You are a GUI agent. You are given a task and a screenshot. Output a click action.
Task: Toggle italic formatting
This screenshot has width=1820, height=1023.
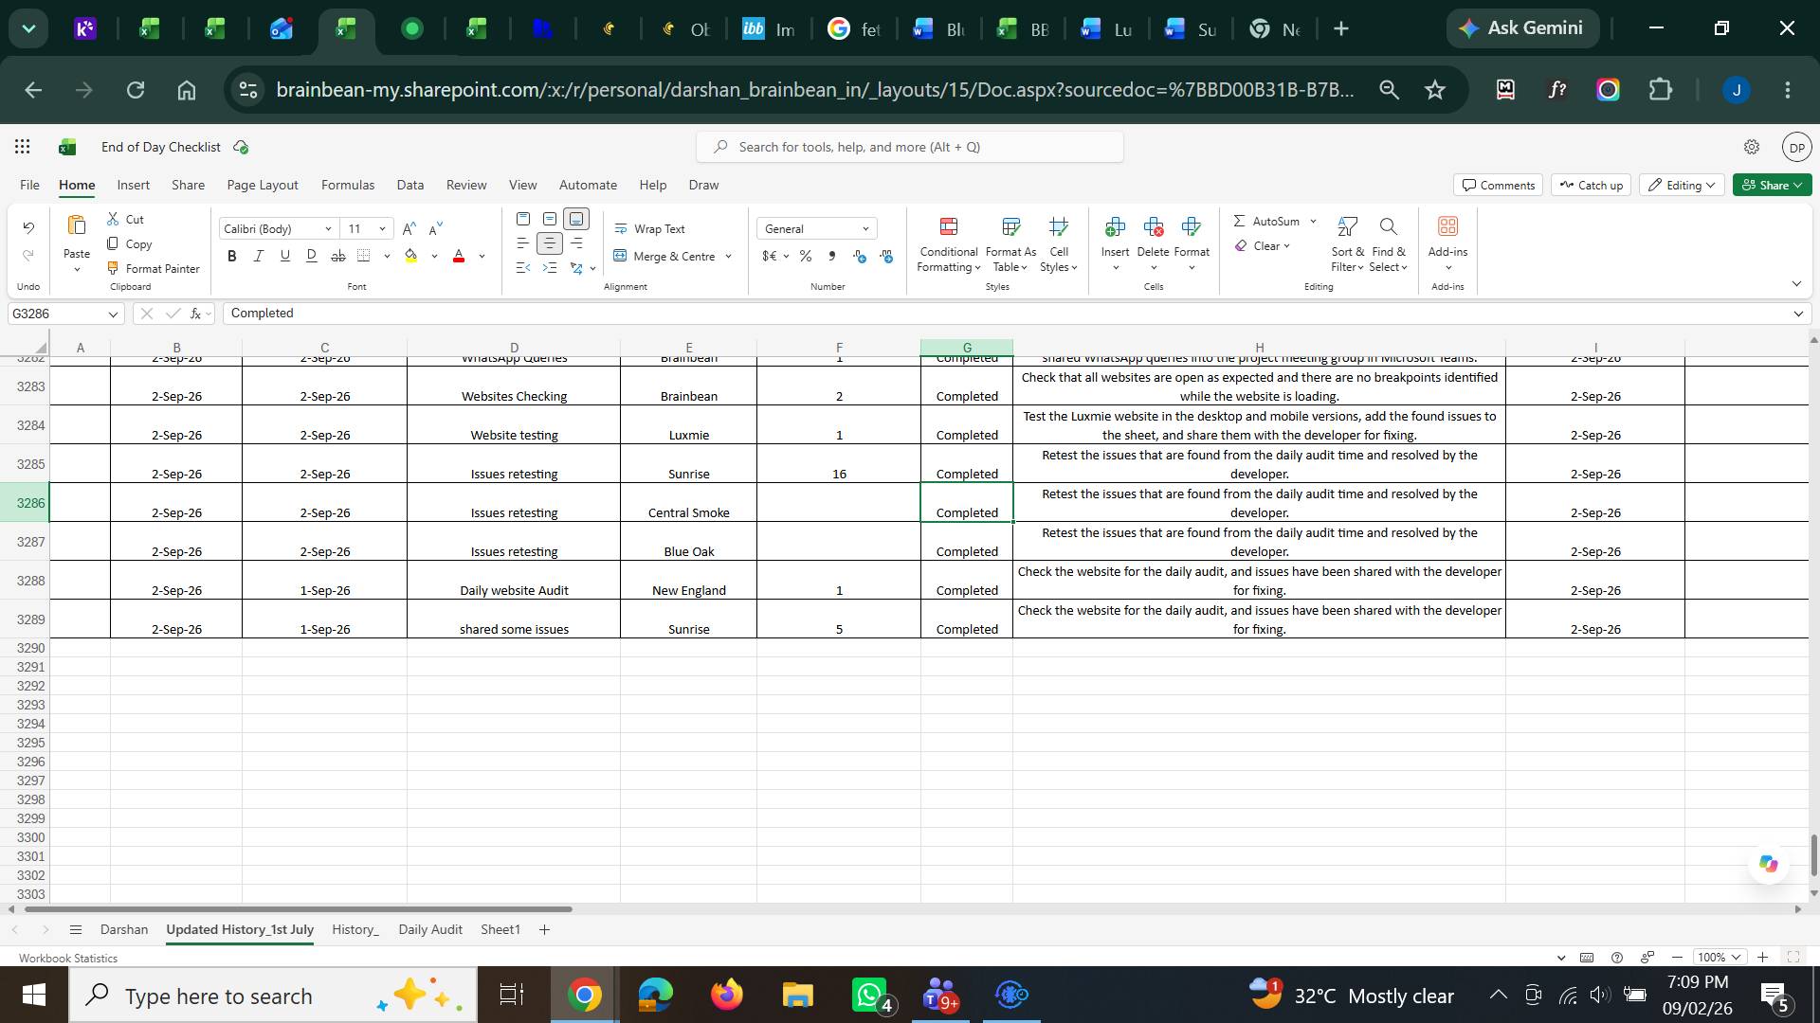pos(258,256)
